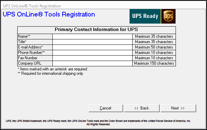Click the Title input field
Viewport: 207px width, 130px height.
click(92, 42)
